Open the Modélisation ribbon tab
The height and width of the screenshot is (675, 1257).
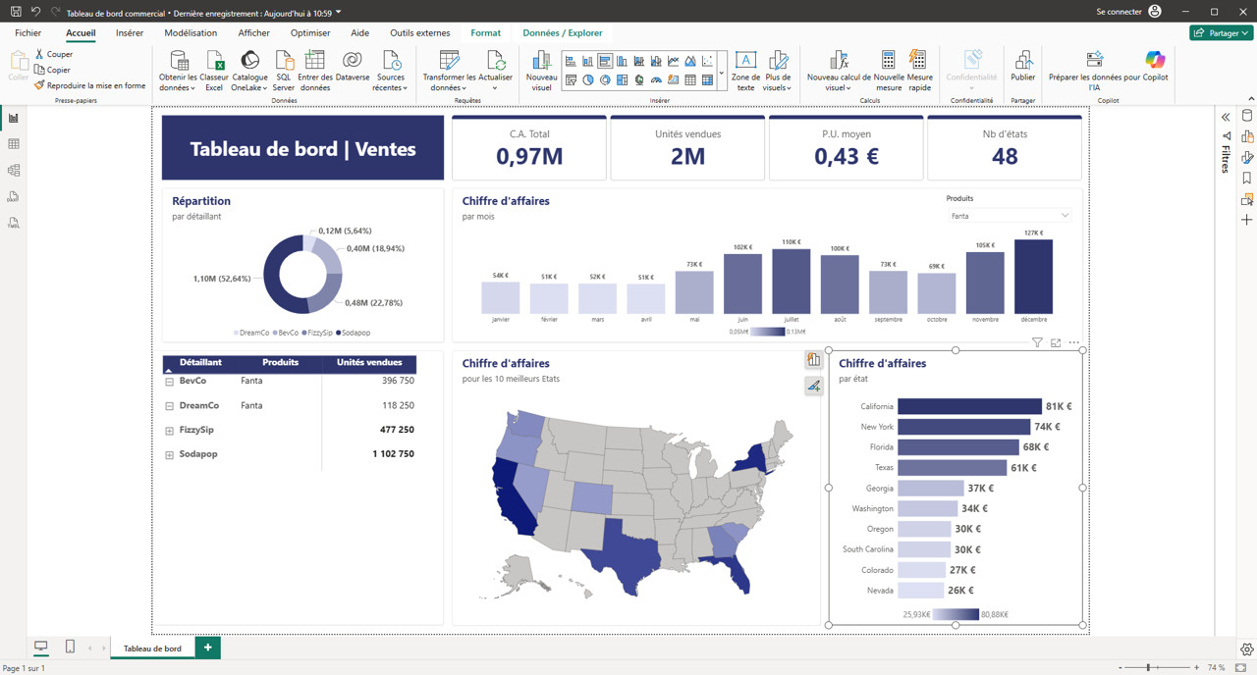[191, 32]
